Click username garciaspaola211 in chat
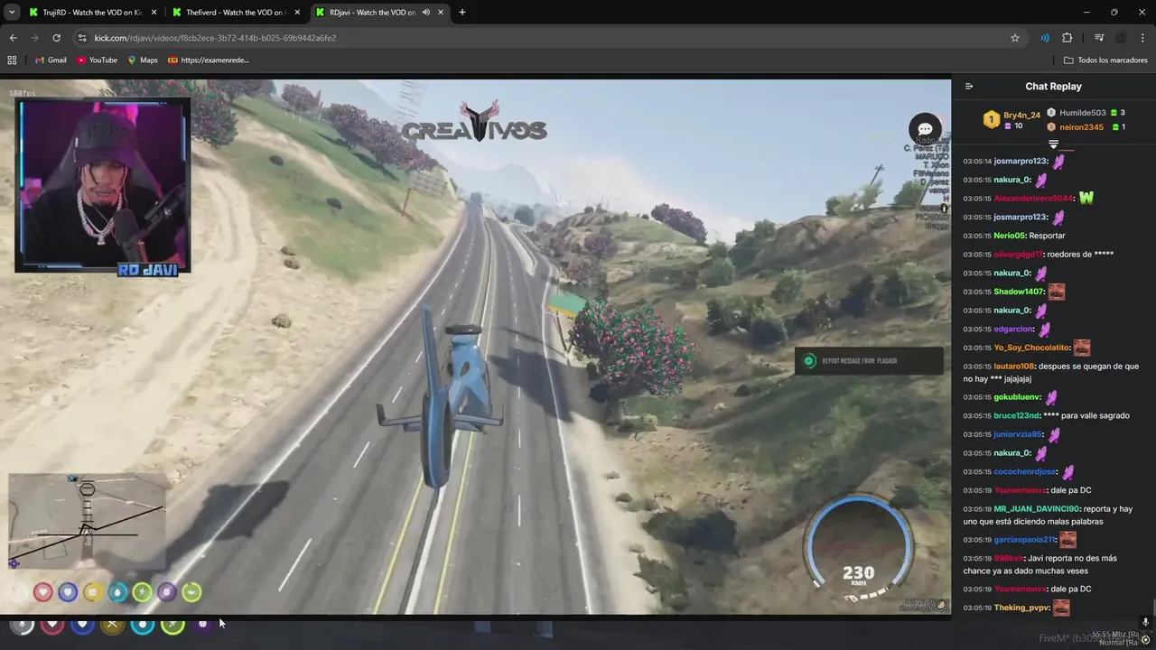Screen dimensions: 1156x650 (x=1024, y=540)
